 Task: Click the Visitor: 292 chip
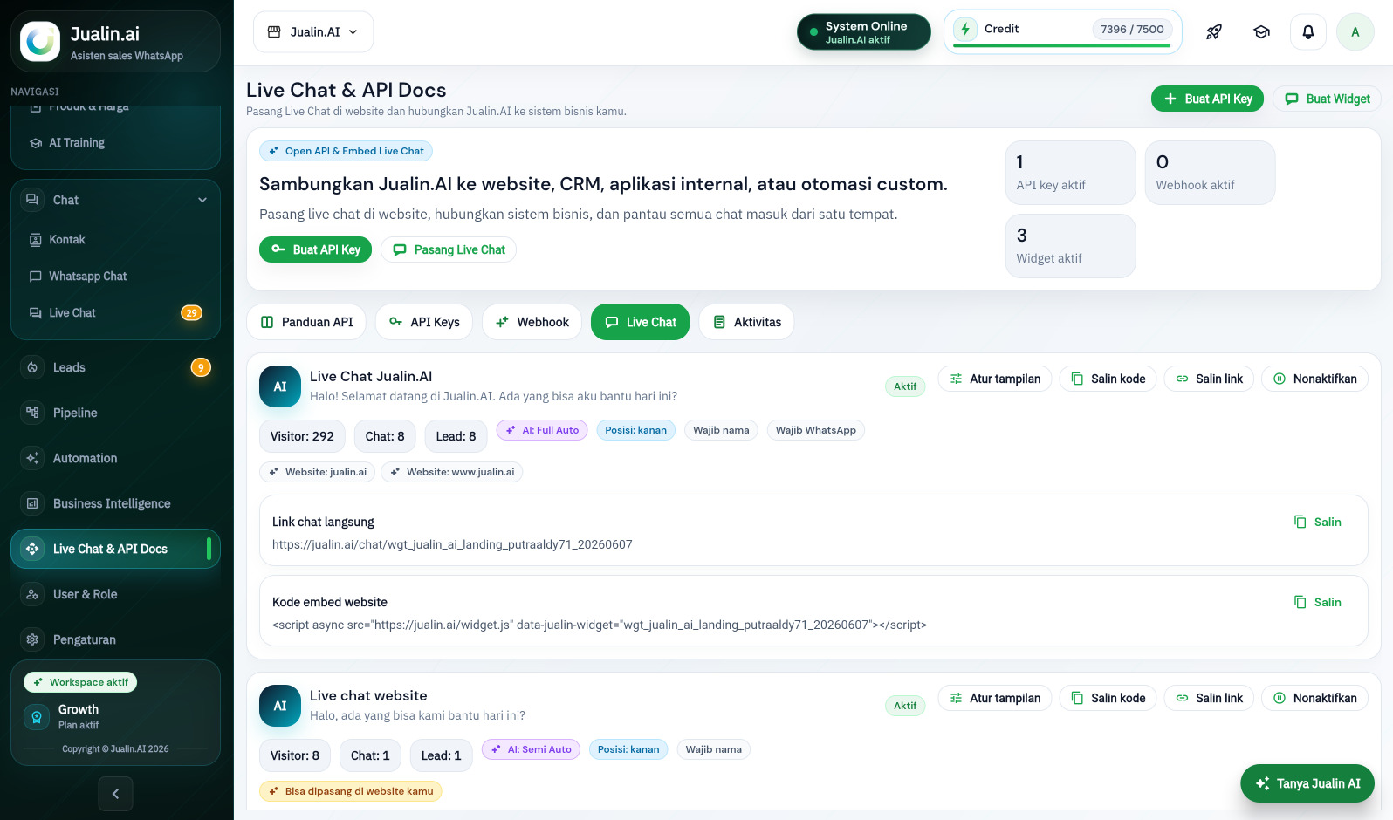coord(302,436)
